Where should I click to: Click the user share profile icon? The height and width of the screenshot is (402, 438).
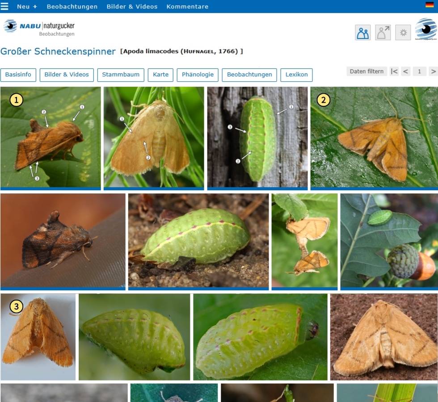[383, 32]
